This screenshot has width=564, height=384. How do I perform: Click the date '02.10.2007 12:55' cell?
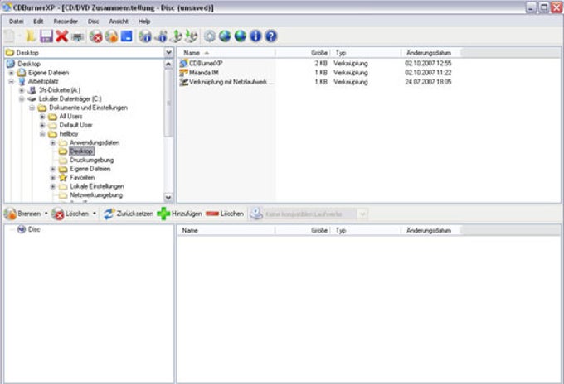(428, 63)
